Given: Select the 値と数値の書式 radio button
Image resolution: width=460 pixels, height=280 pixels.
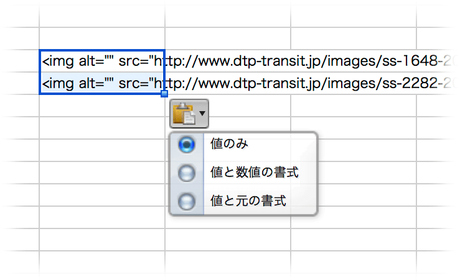Looking at the screenshot, I should coord(187,173).
